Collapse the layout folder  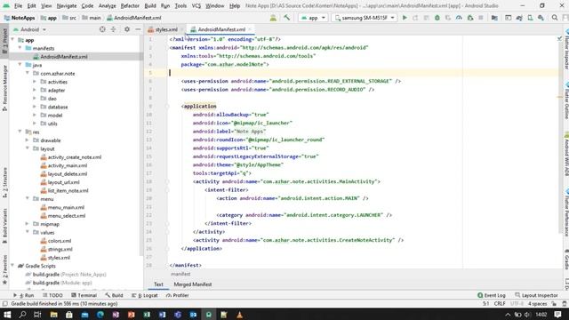(28, 148)
